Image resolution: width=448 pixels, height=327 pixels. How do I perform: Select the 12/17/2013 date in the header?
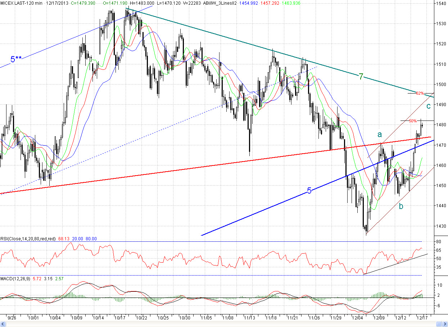click(x=57, y=3)
